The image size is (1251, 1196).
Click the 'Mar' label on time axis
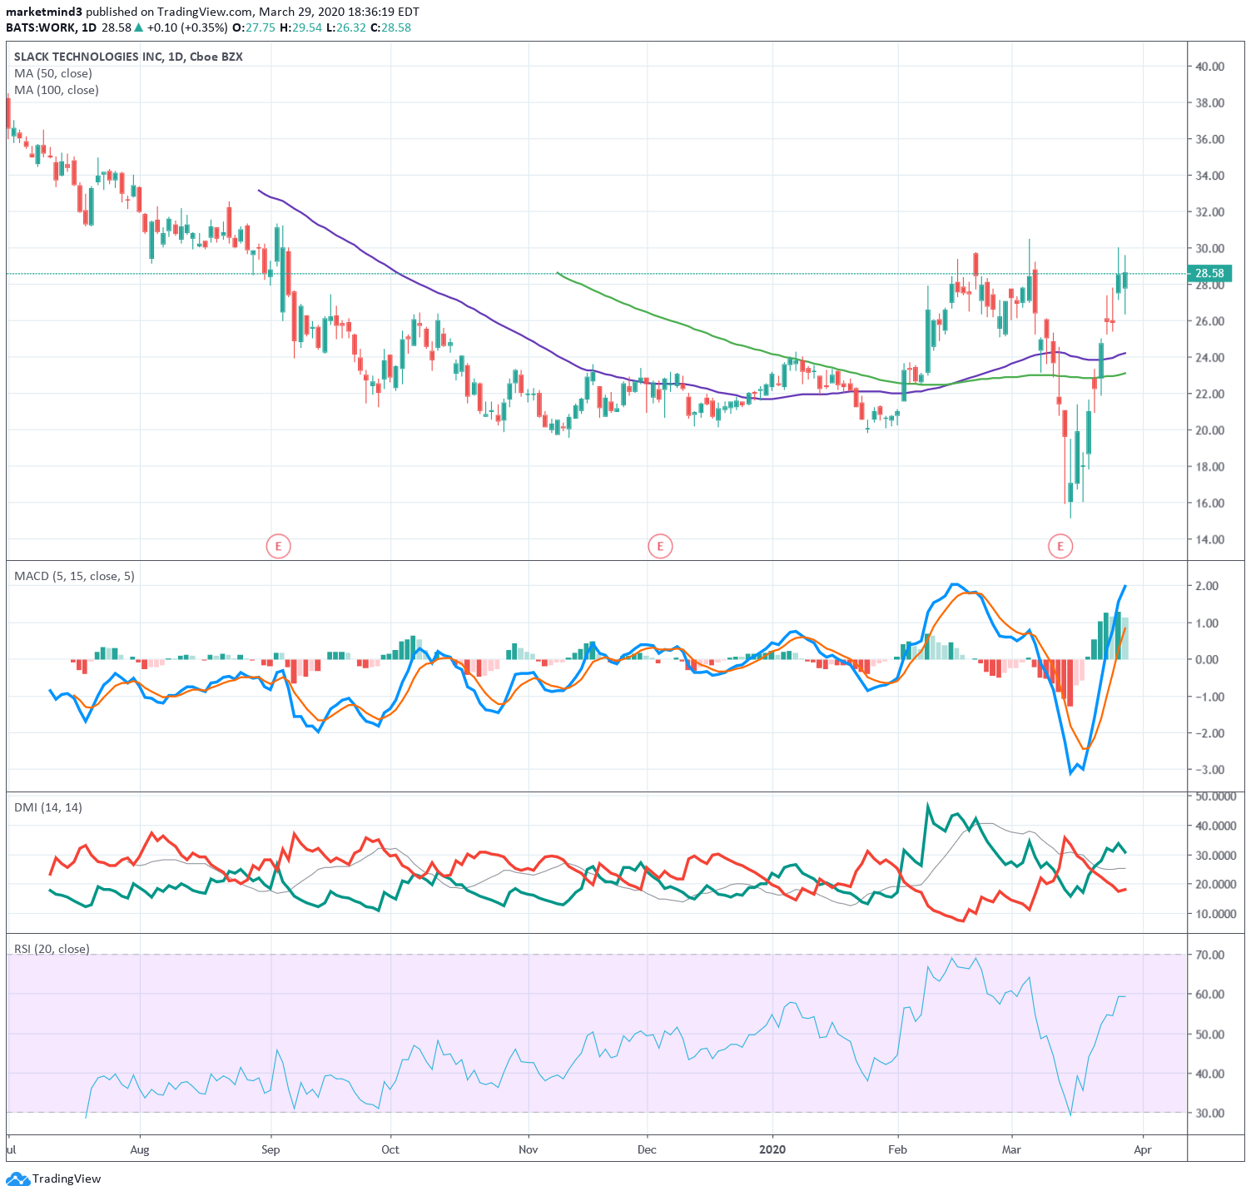[x=1011, y=1150]
